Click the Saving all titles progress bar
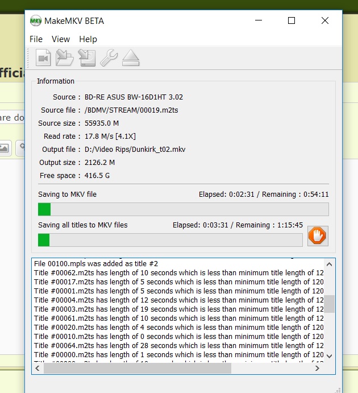 (170, 240)
